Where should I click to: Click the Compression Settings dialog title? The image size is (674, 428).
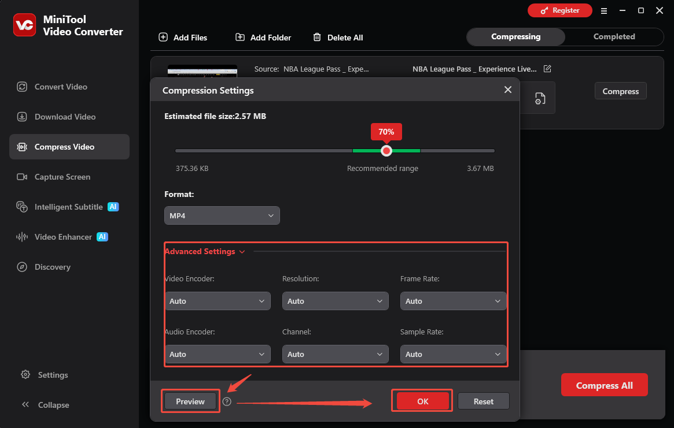pyautogui.click(x=208, y=91)
